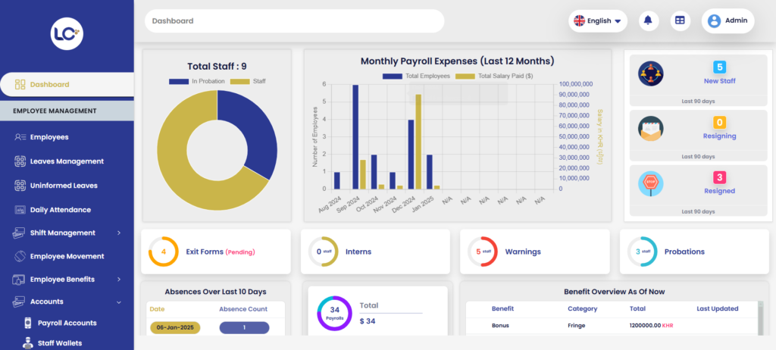
Task: Open Leaves Management from sidebar
Action: (x=67, y=161)
